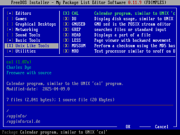Click the 'Freeware with source' license line
Viewport: 180px width, 135px height.
pyautogui.click(x=29, y=73)
